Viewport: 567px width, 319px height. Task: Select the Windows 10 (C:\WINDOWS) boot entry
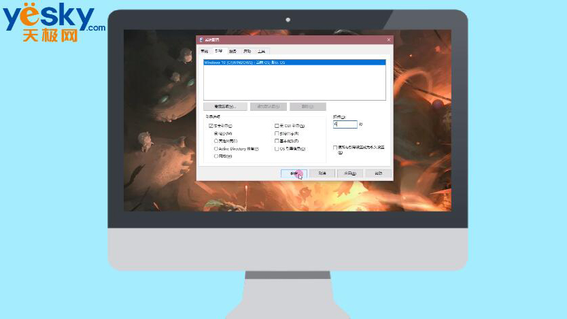point(294,63)
